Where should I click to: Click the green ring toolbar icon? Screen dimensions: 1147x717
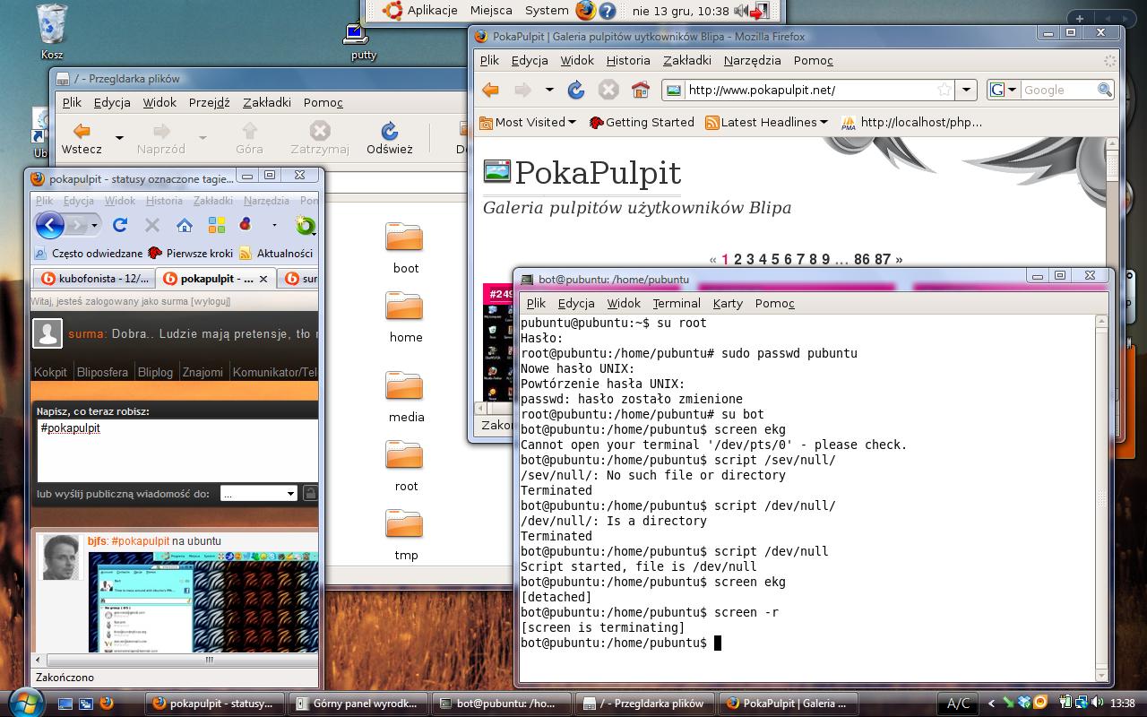click(306, 225)
